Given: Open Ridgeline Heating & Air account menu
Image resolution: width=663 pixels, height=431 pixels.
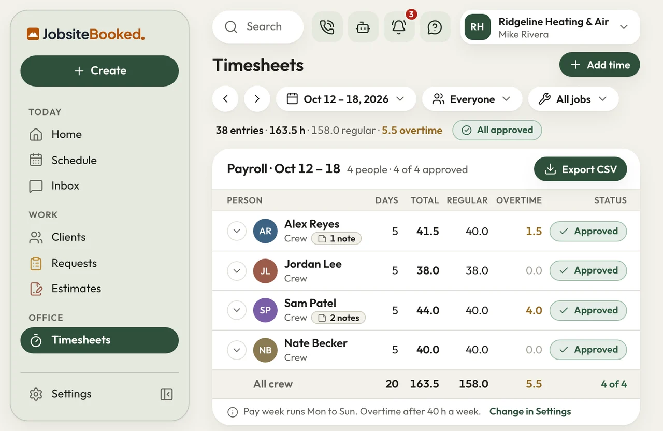Looking at the screenshot, I should pos(550,27).
